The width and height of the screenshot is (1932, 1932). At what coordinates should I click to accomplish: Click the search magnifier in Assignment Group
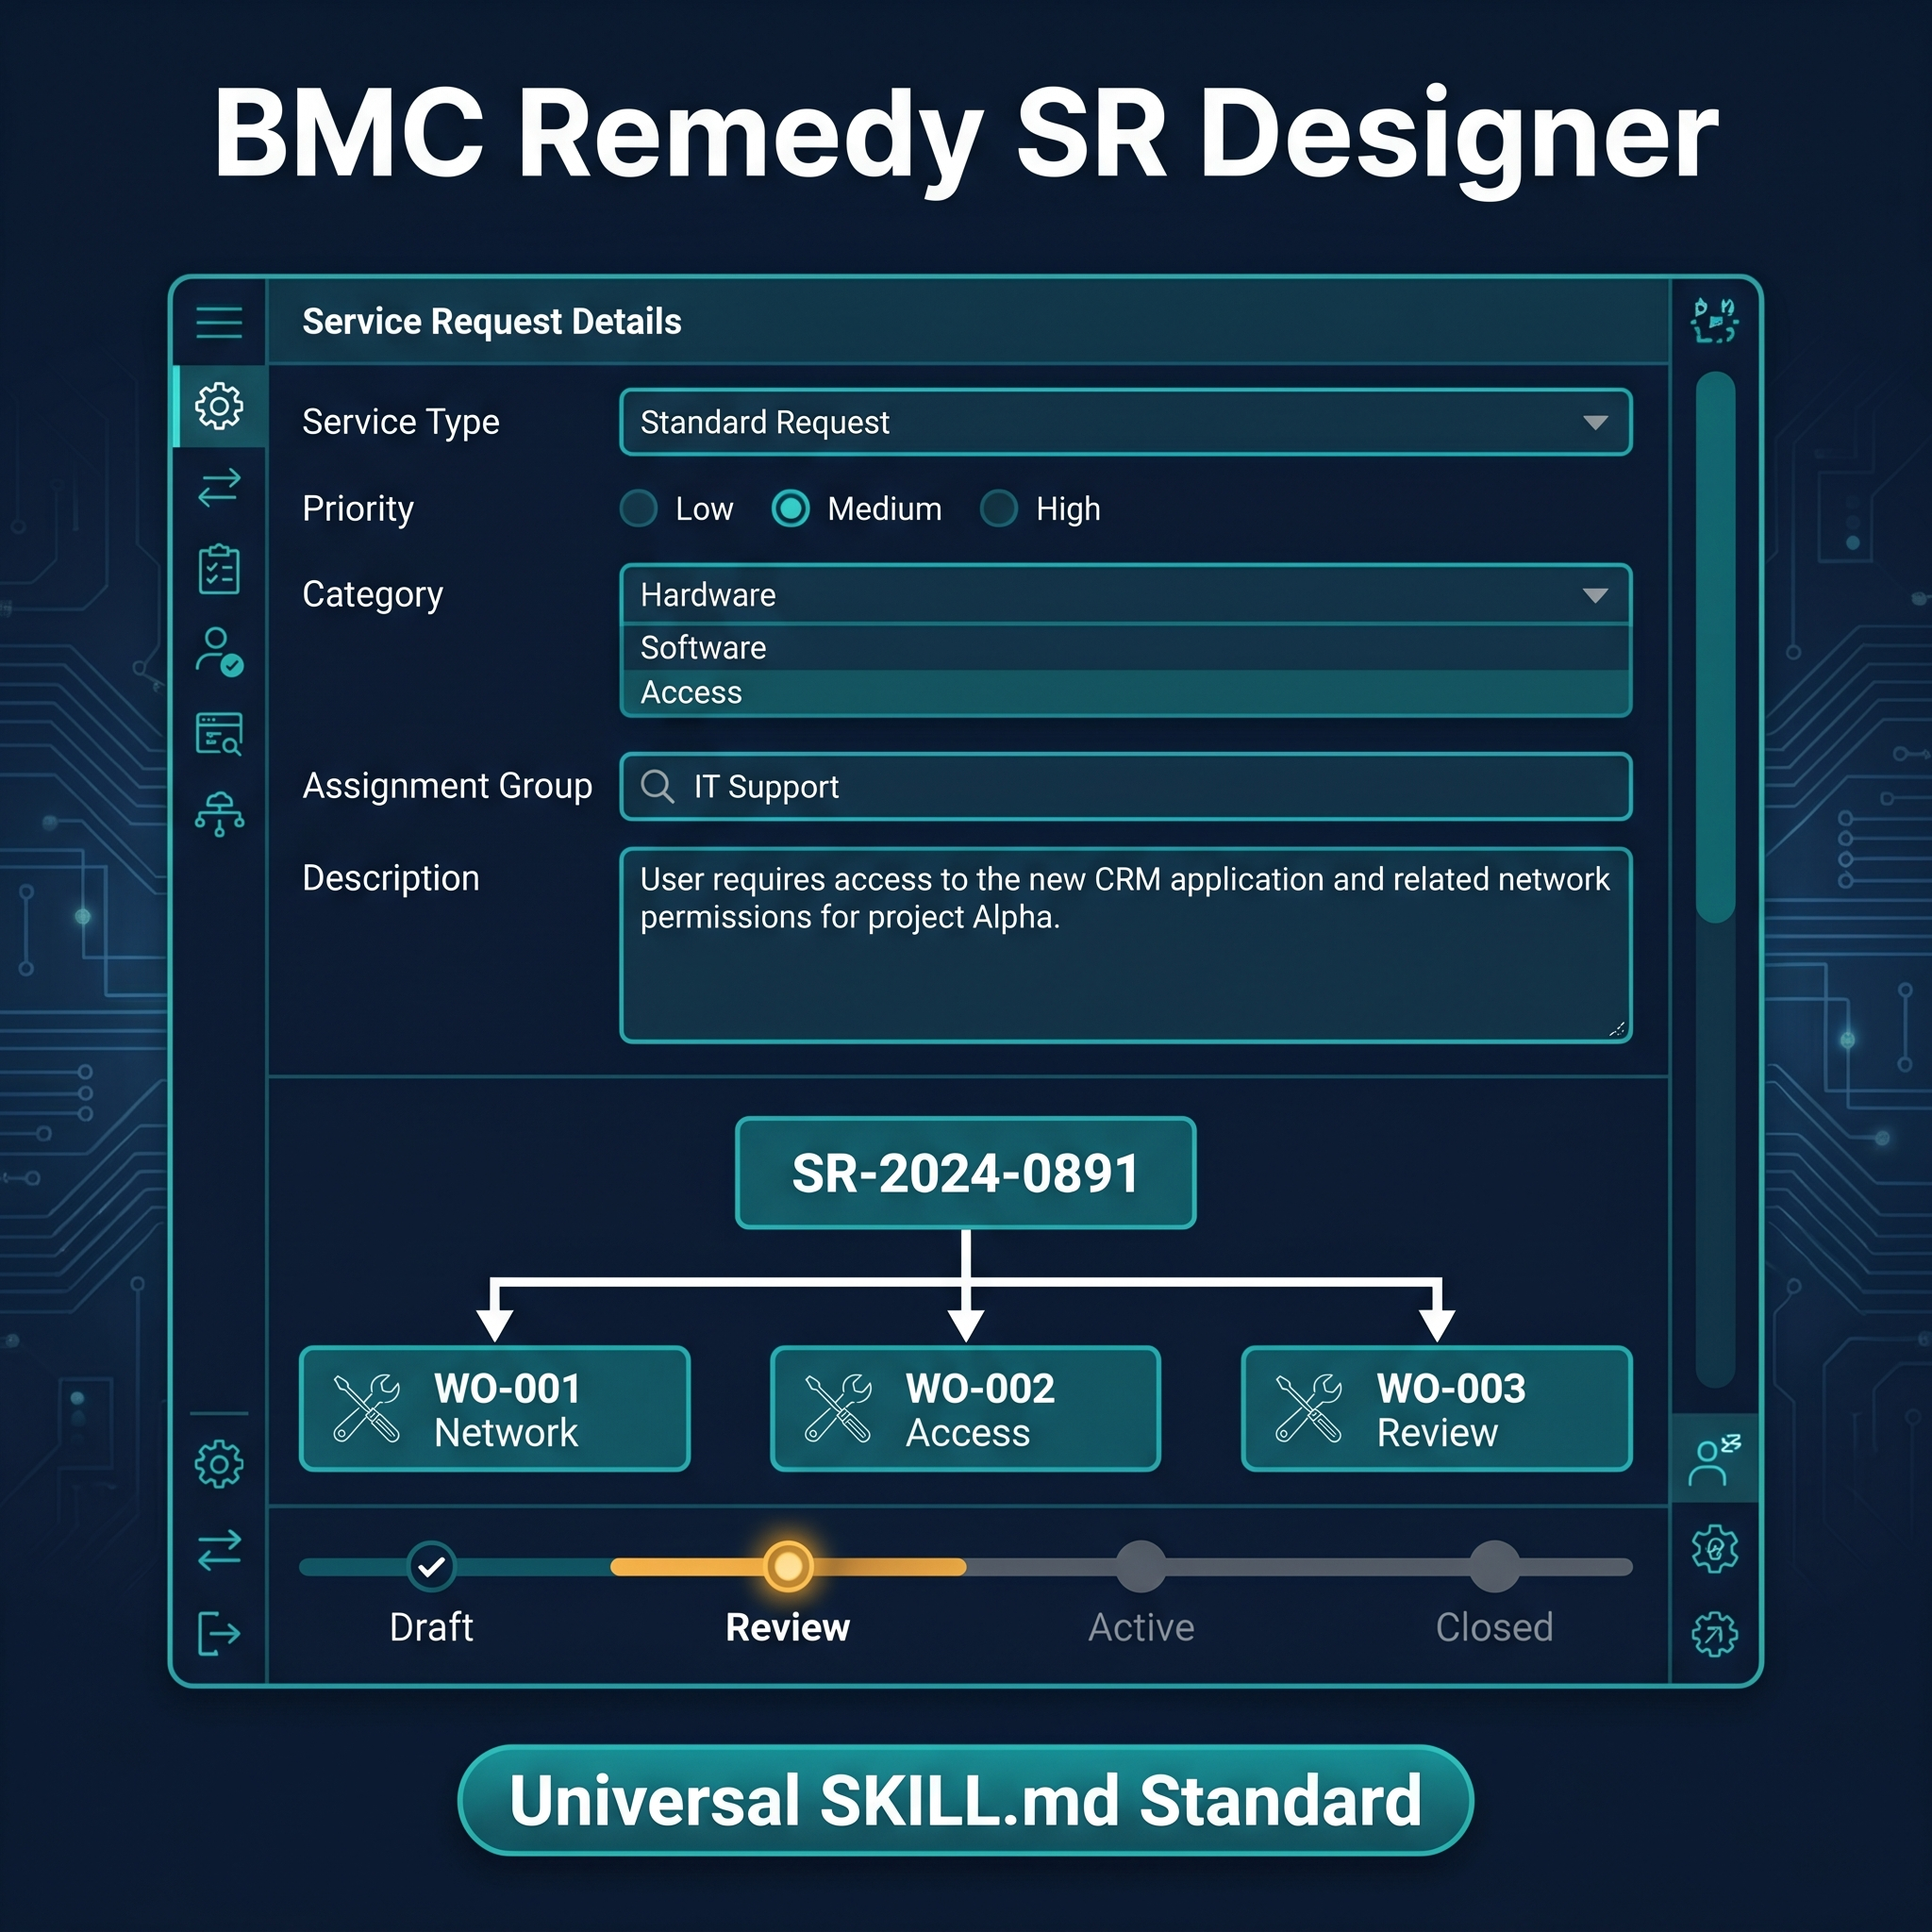click(x=657, y=786)
